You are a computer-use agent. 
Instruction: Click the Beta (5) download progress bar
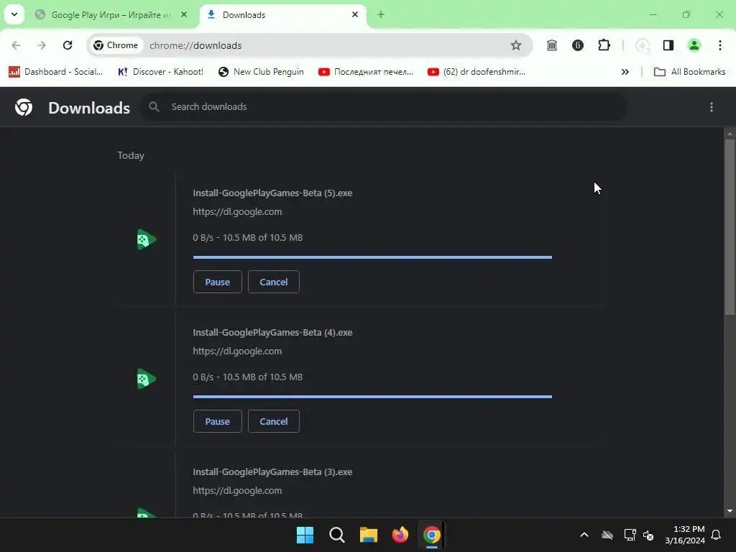pyautogui.click(x=372, y=257)
